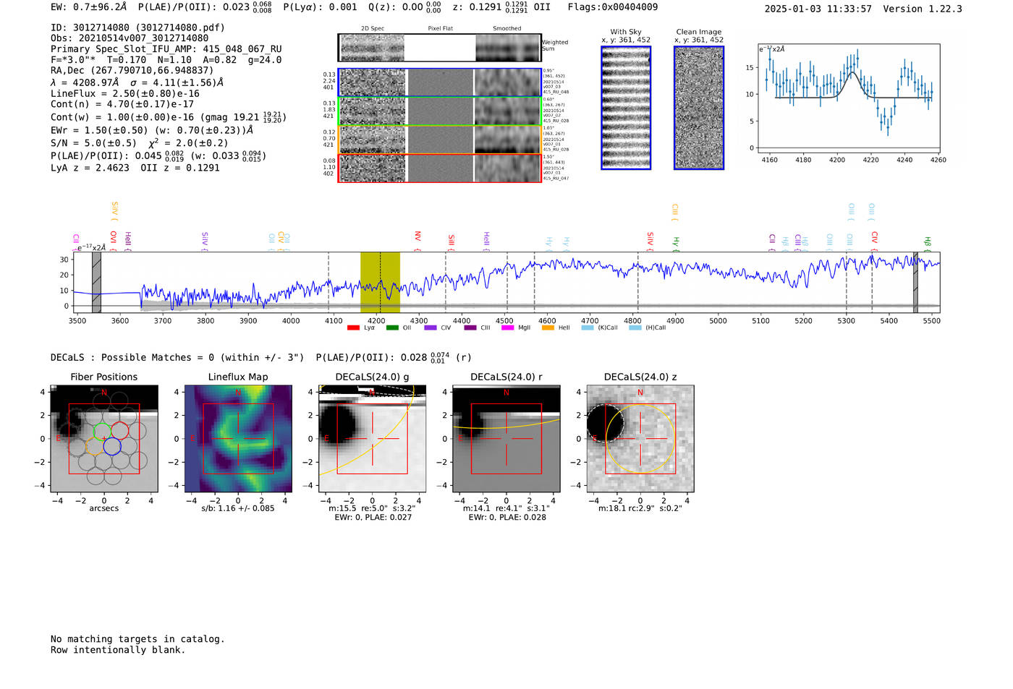
Task: Open the Clean Image cutout
Action: (x=699, y=108)
